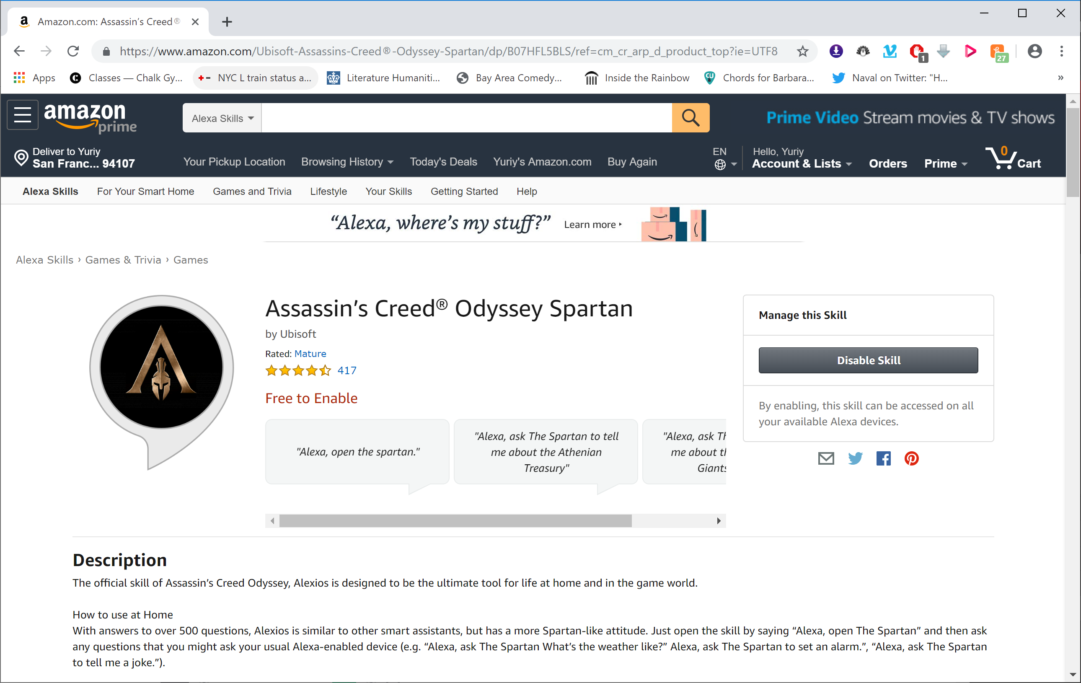Image resolution: width=1081 pixels, height=683 pixels.
Task: Open the Chrome profile avatar
Action: [1034, 51]
